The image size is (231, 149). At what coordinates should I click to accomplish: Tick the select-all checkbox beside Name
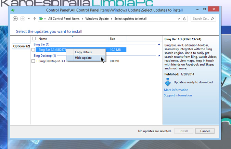tap(34, 39)
